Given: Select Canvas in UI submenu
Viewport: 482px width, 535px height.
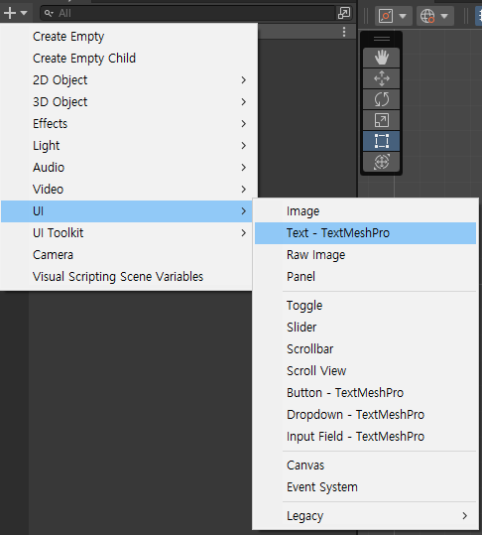Looking at the screenshot, I should coord(365,466).
